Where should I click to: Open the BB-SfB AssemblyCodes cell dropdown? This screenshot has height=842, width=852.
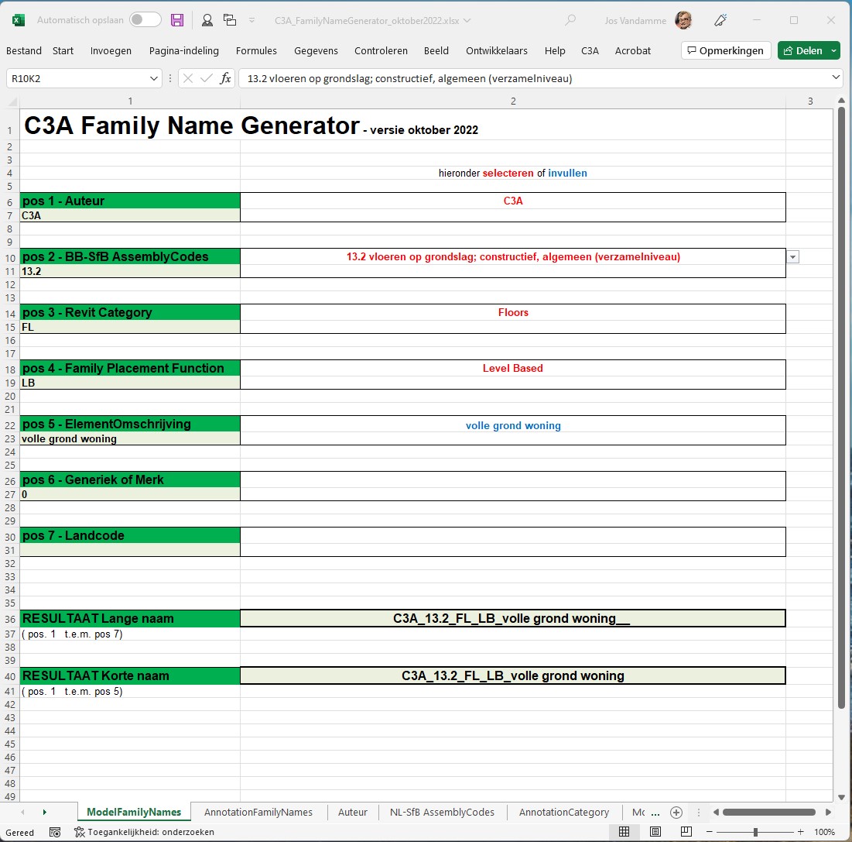792,257
